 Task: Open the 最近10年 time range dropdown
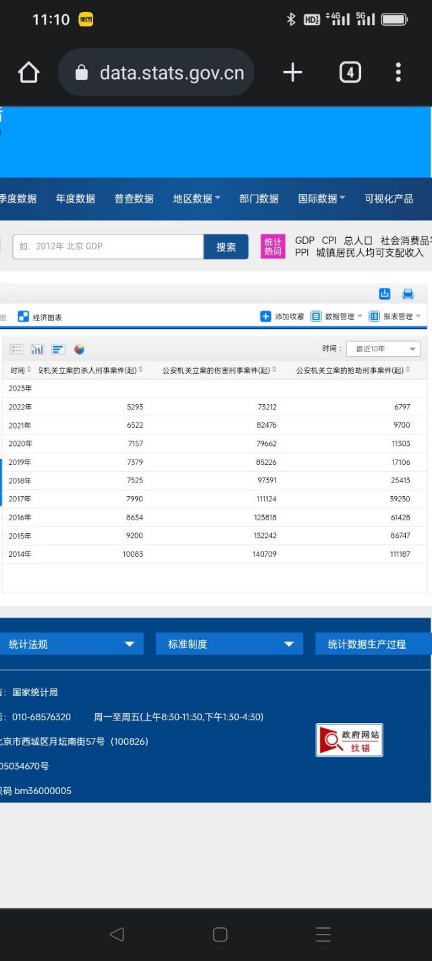(383, 349)
